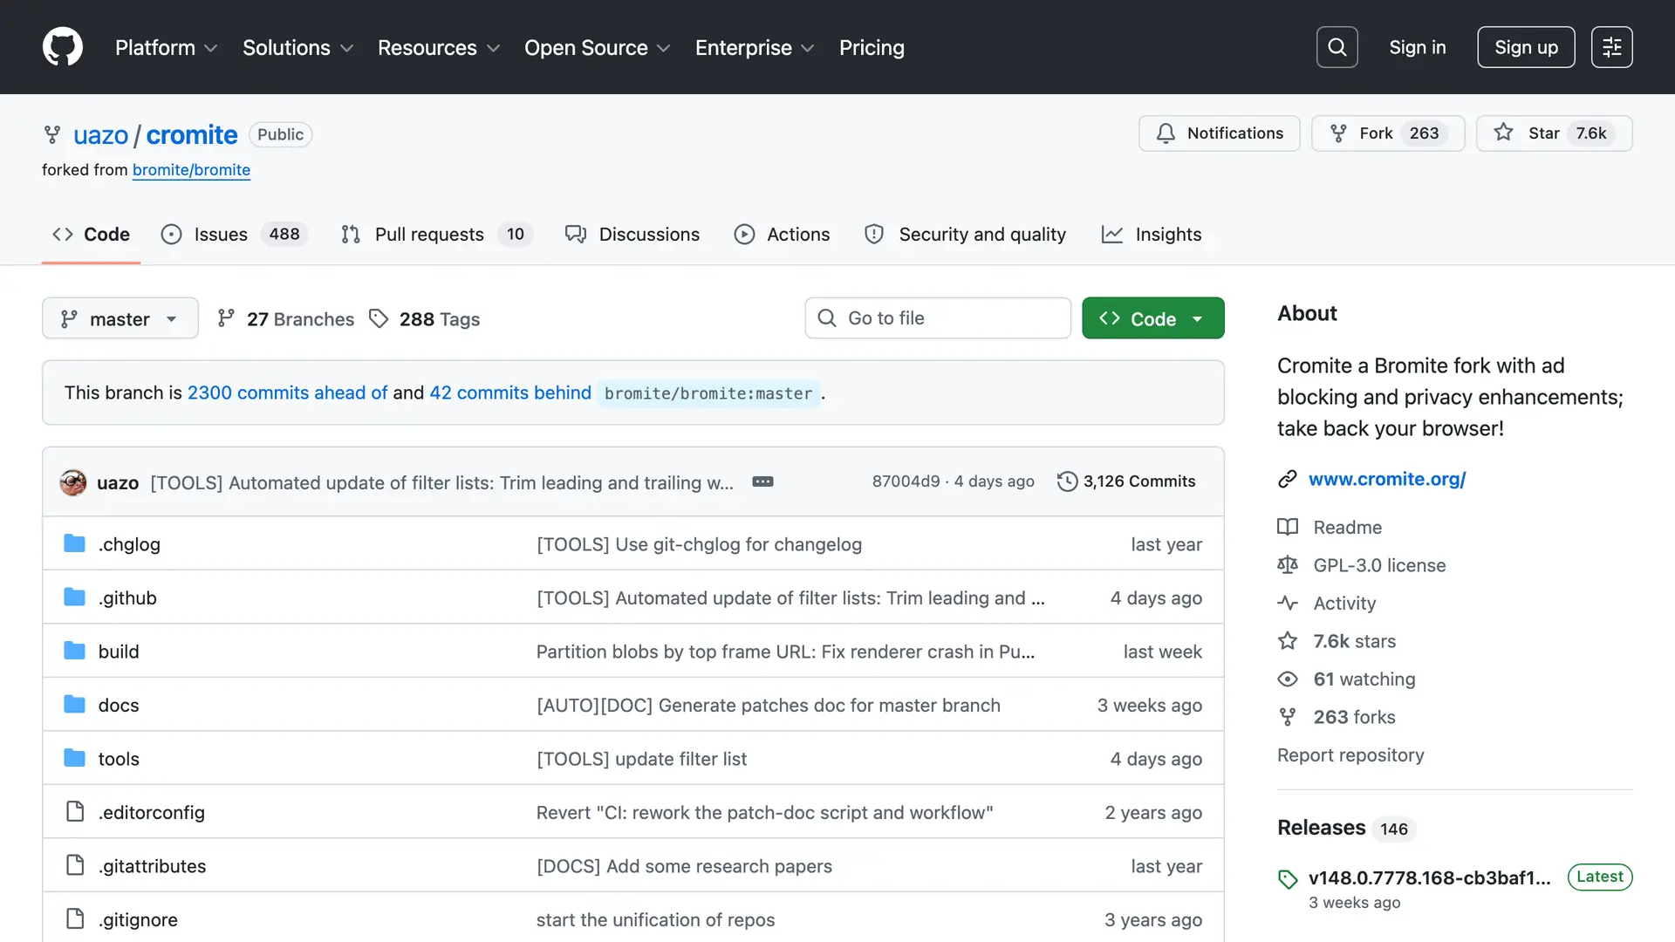Click the uazo owner link
Image resolution: width=1675 pixels, height=942 pixels.
(x=100, y=135)
